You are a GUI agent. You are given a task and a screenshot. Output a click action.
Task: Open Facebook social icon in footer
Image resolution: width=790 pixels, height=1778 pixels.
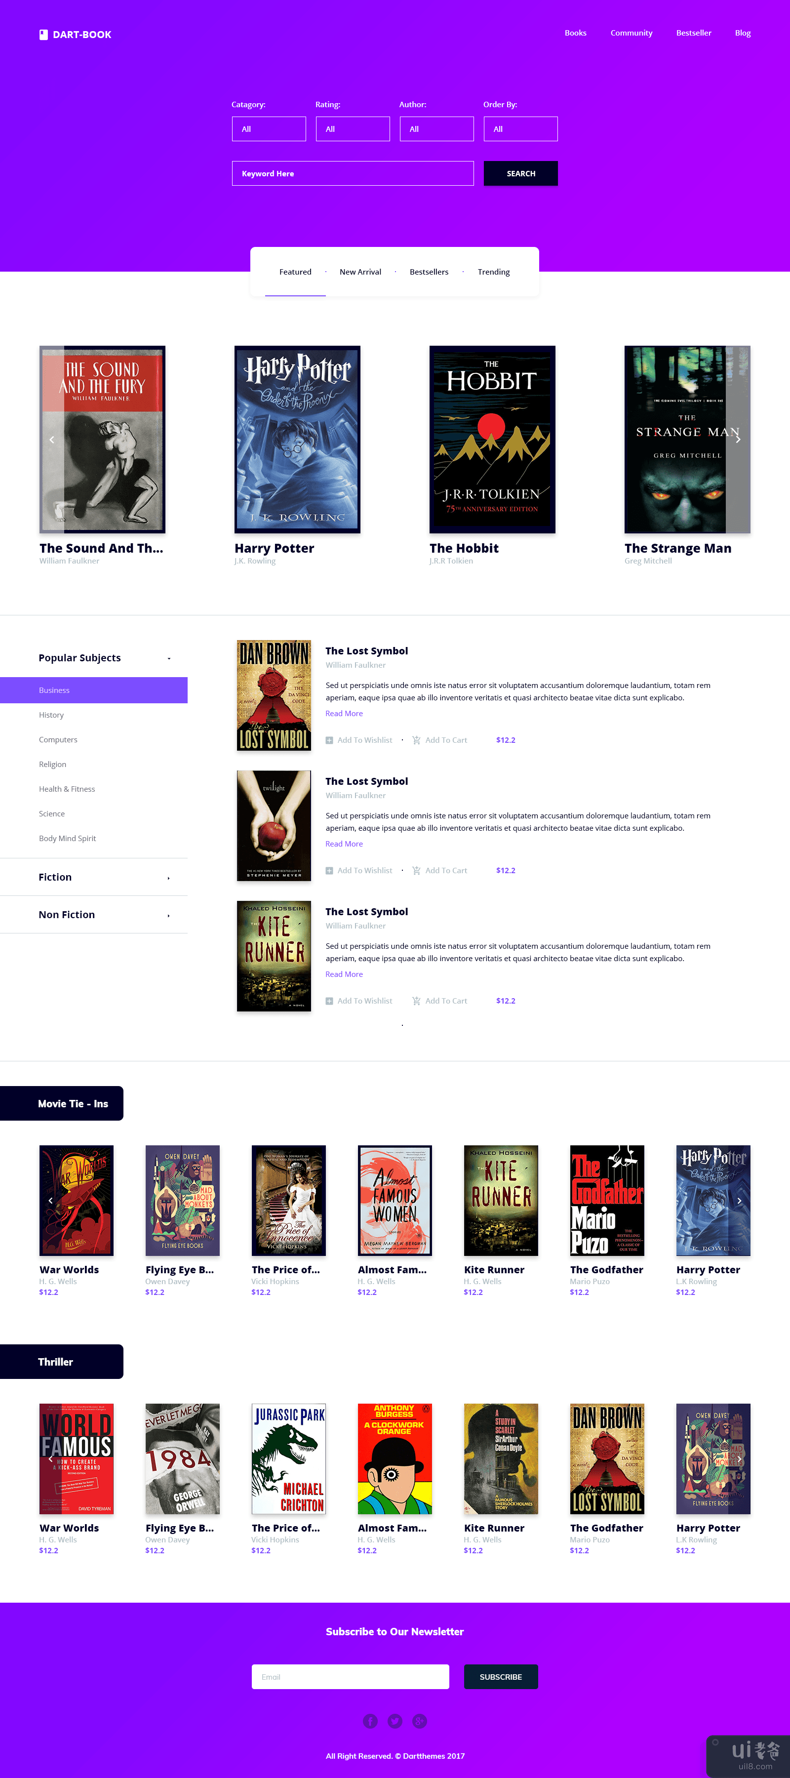point(370,1721)
